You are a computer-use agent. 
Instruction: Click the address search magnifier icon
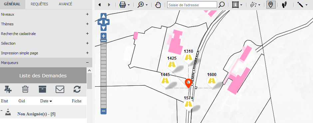221,5
